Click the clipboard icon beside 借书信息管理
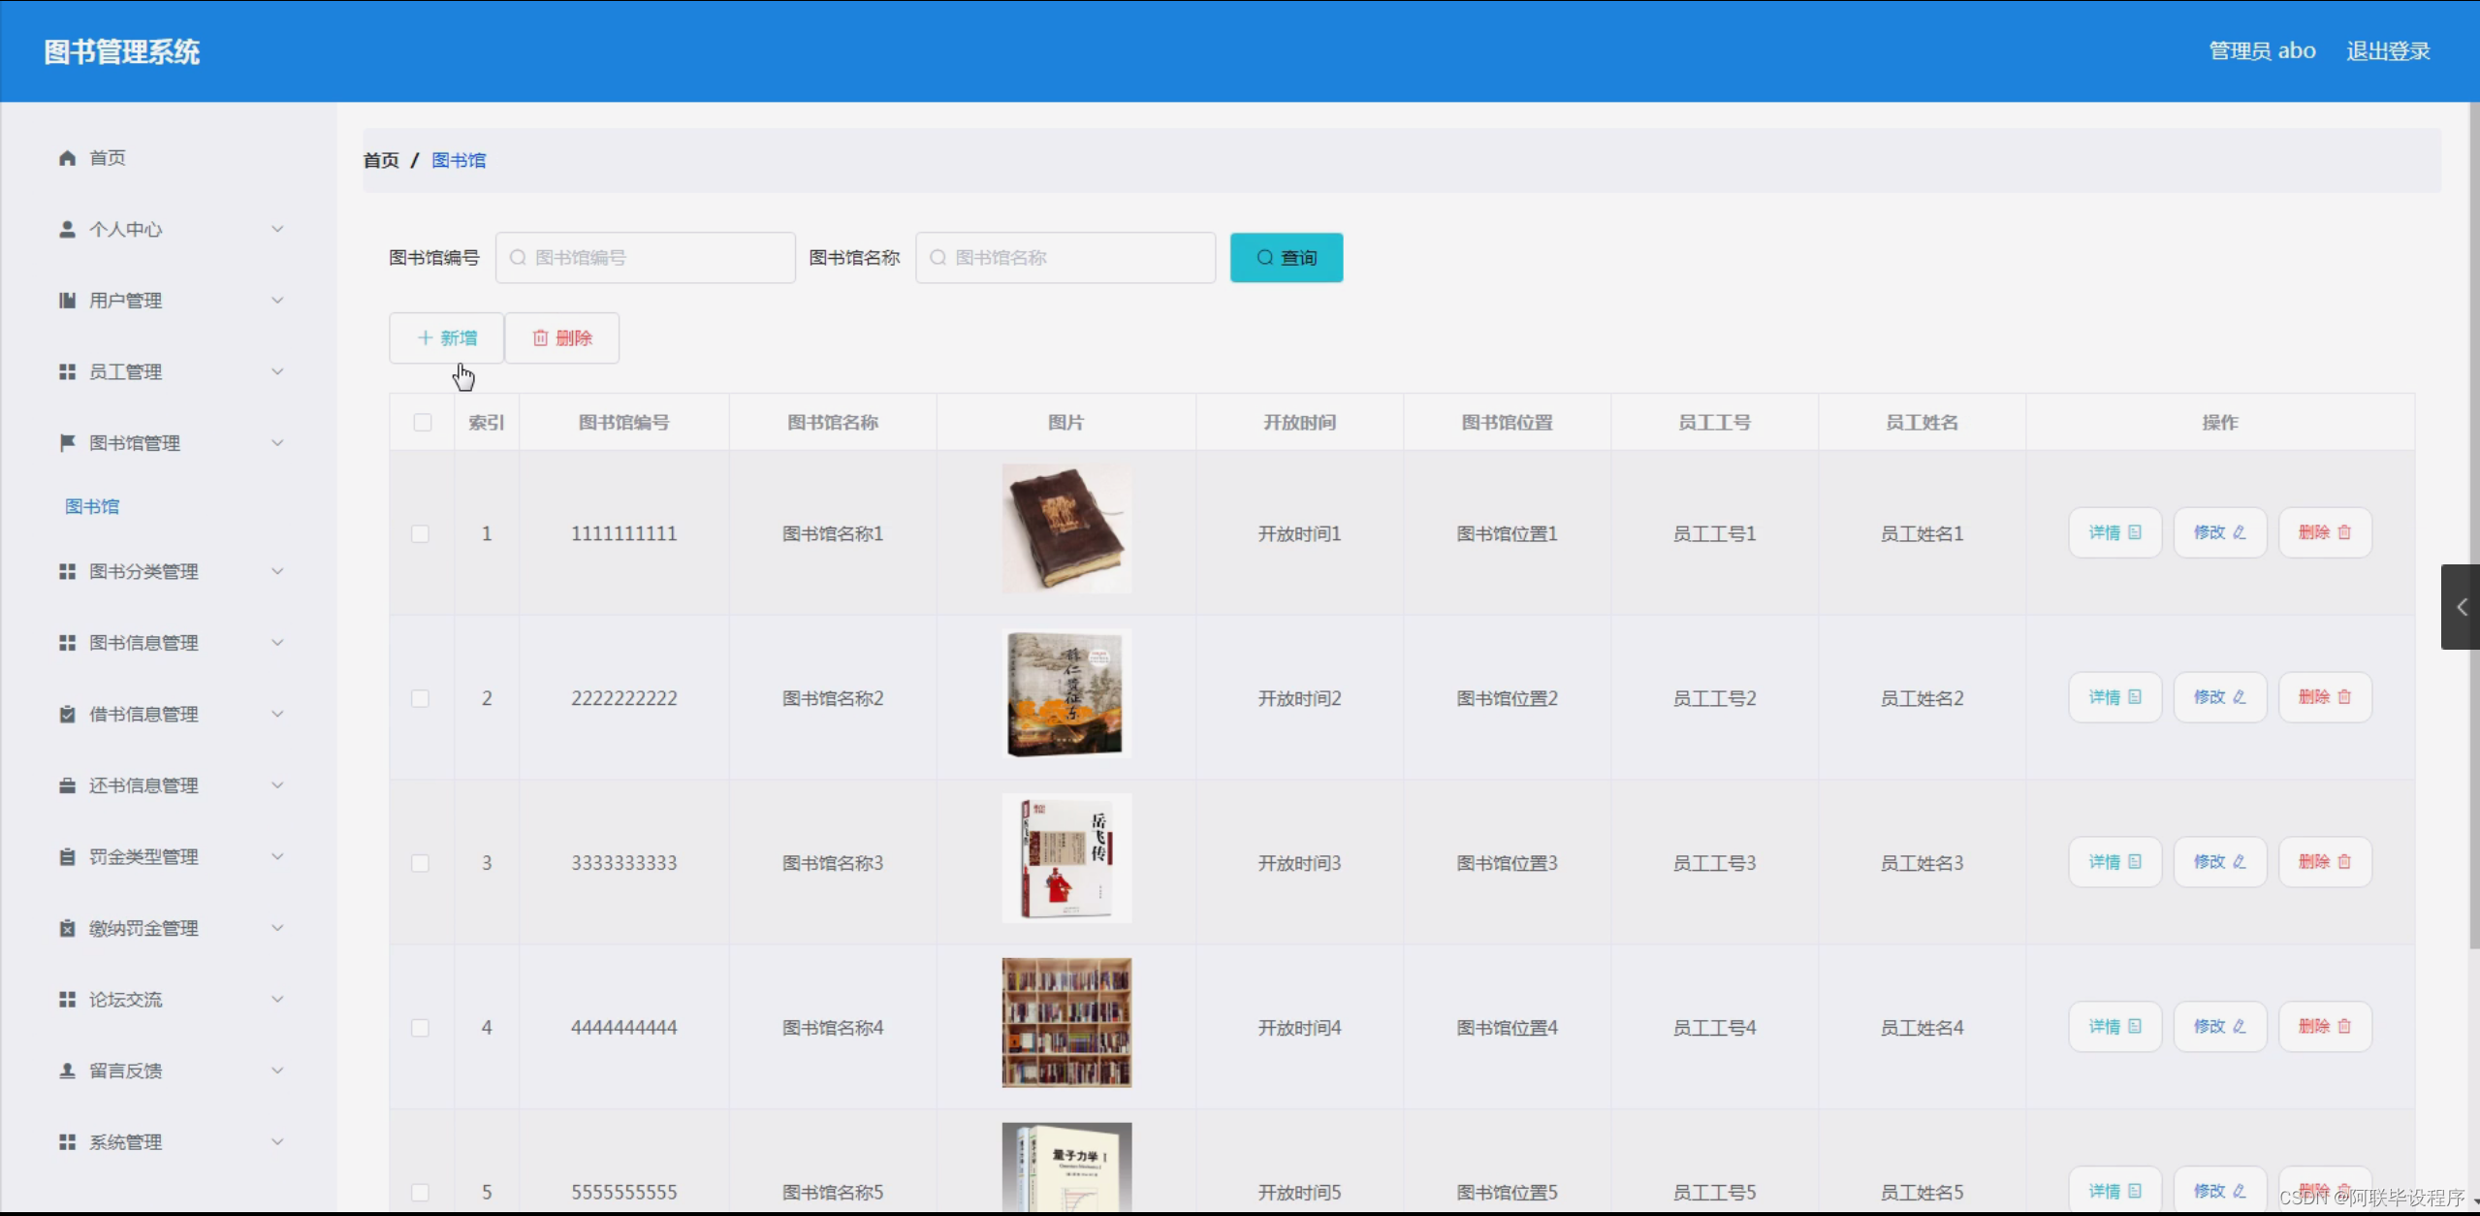Image resolution: width=2480 pixels, height=1216 pixels. (x=67, y=715)
